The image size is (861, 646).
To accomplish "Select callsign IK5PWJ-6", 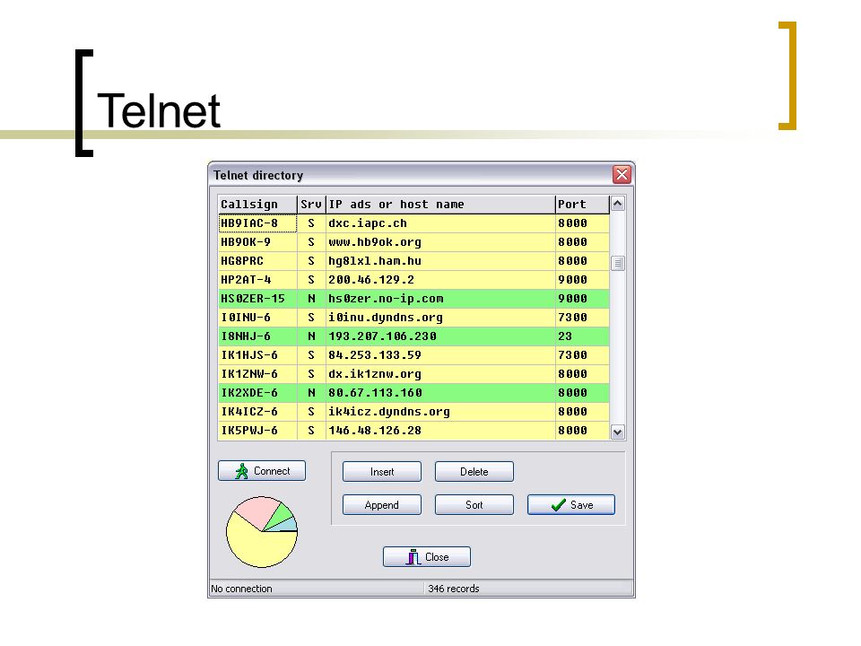I will coord(257,430).
